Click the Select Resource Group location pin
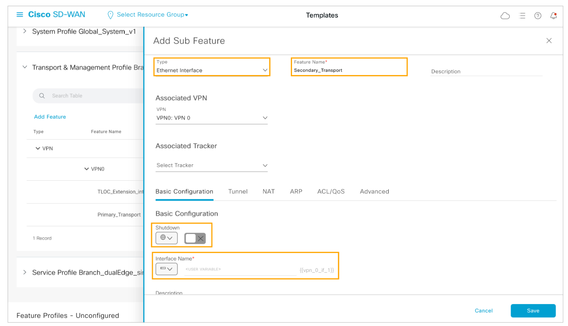This screenshot has width=568, height=326. point(110,15)
